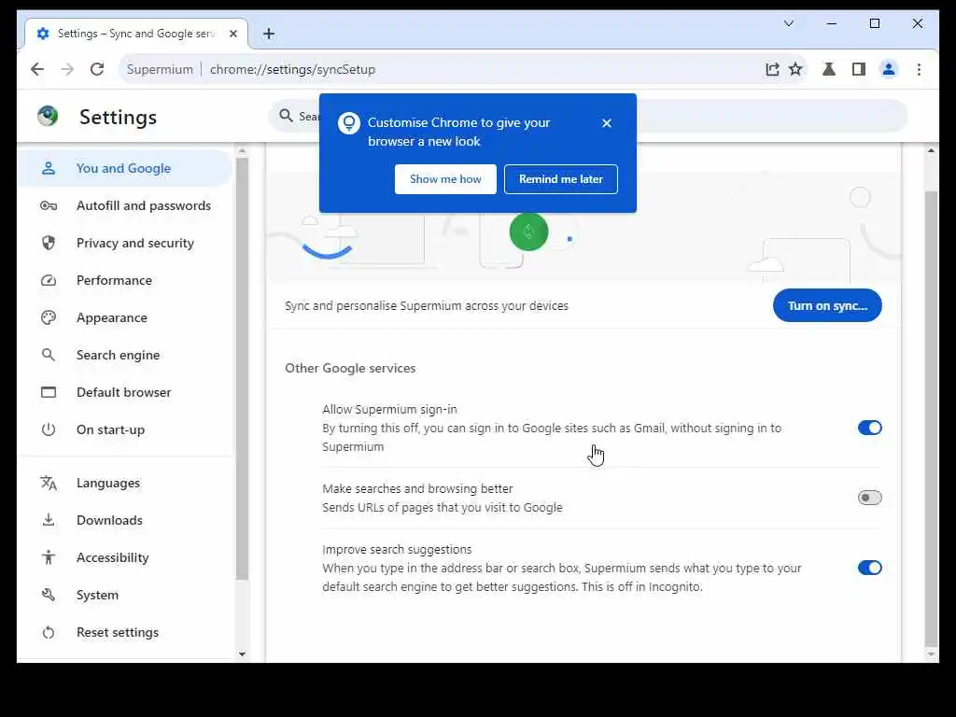956x717 pixels.
Task: Click the key icon for Autofill
Action: pyautogui.click(x=49, y=205)
